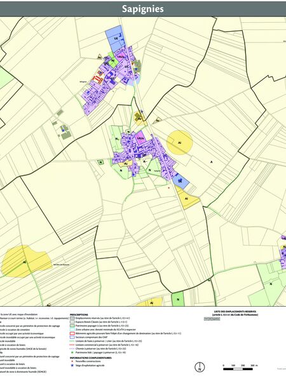
Task: Click the circular yellow Ai zone on map
Action: coord(179,143)
